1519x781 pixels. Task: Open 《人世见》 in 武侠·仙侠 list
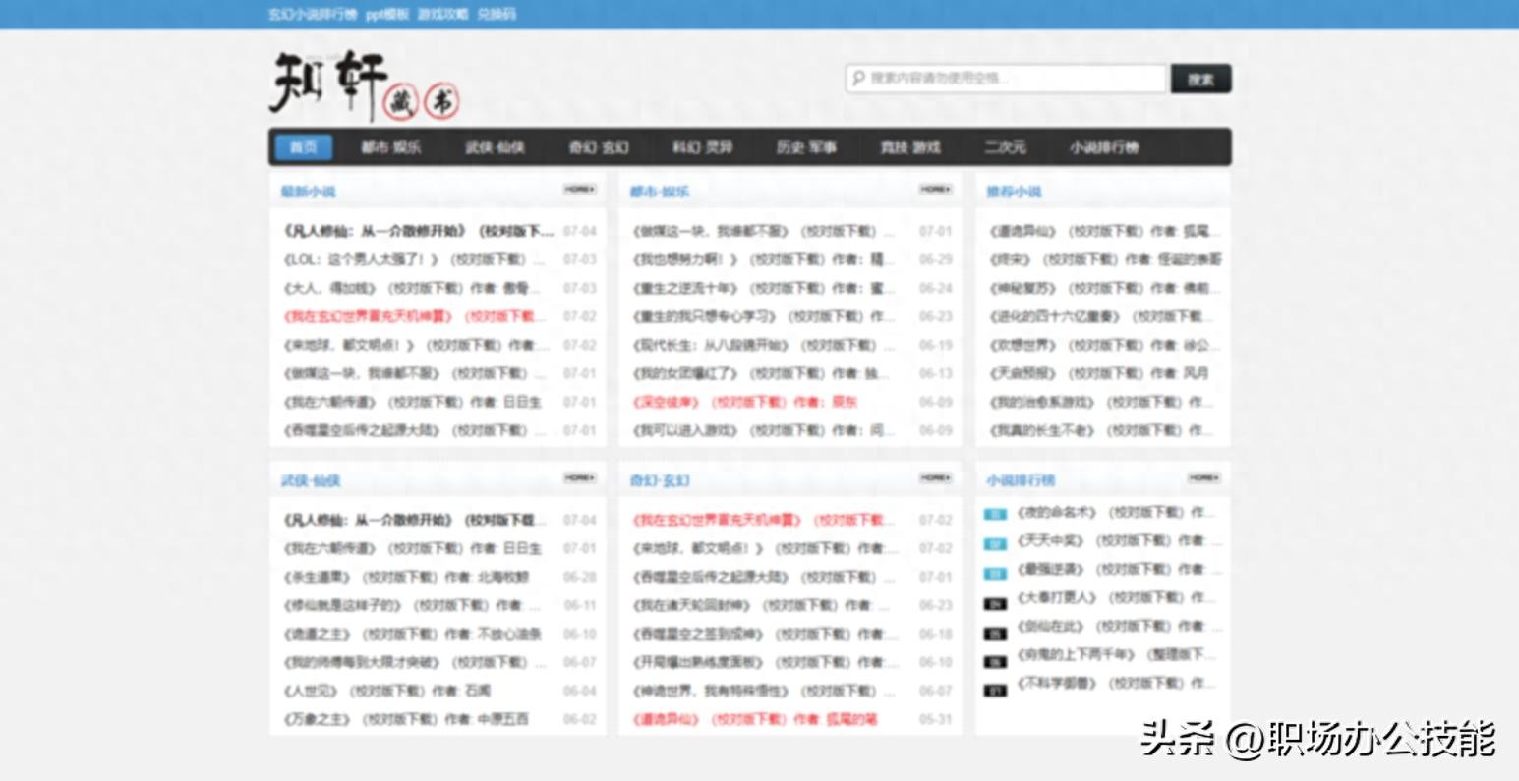pyautogui.click(x=310, y=691)
